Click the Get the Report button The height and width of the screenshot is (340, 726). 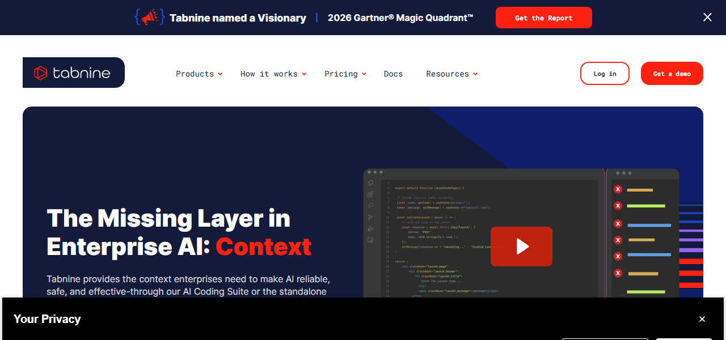pos(544,18)
